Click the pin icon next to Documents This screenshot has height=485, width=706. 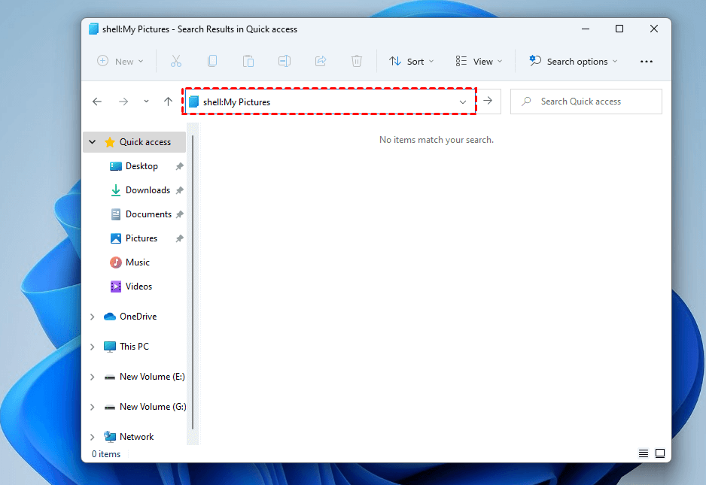(180, 214)
